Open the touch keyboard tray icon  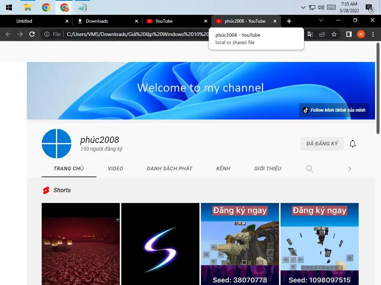pyautogui.click(x=331, y=7)
